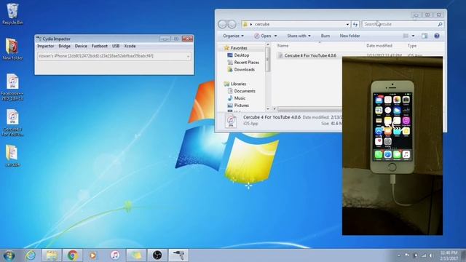This screenshot has width=466, height=262.
Task: Click the Explorer forward navigation arrow
Action: pyautogui.click(x=232, y=24)
